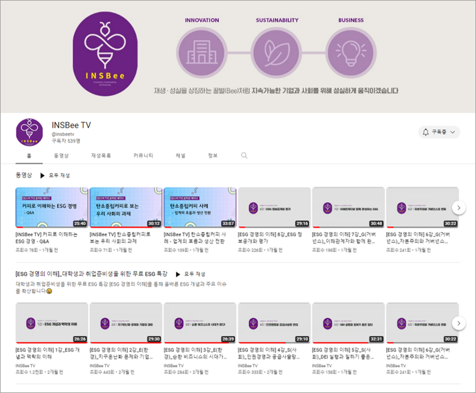Play all in the 동영상 section
Viewport: 476px width, 393px height.
[55, 175]
